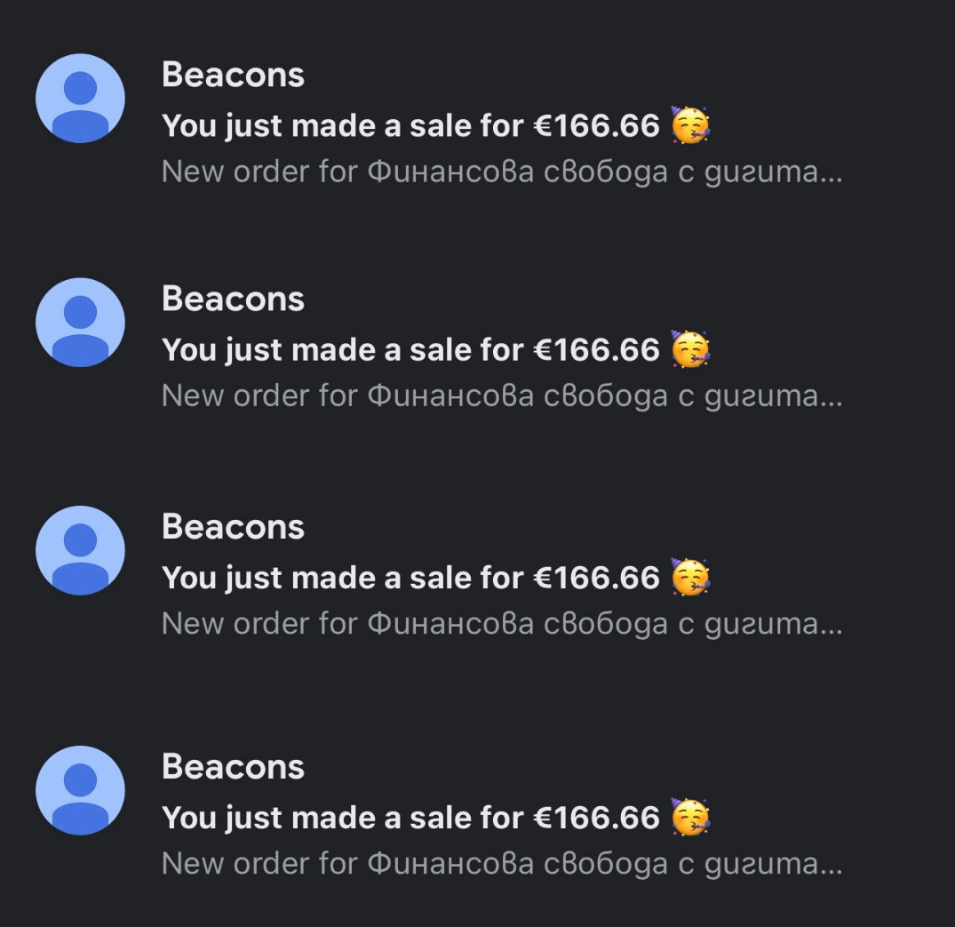Click the fourth Beacons sender avatar
The image size is (955, 927).
point(80,790)
